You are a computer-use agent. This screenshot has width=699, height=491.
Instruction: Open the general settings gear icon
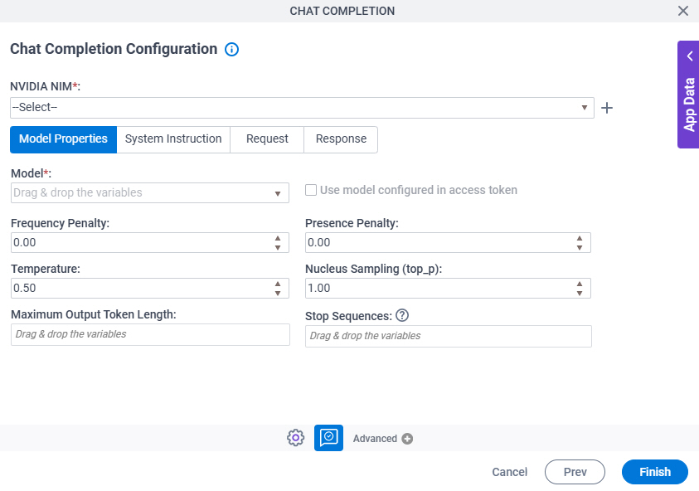tap(295, 438)
